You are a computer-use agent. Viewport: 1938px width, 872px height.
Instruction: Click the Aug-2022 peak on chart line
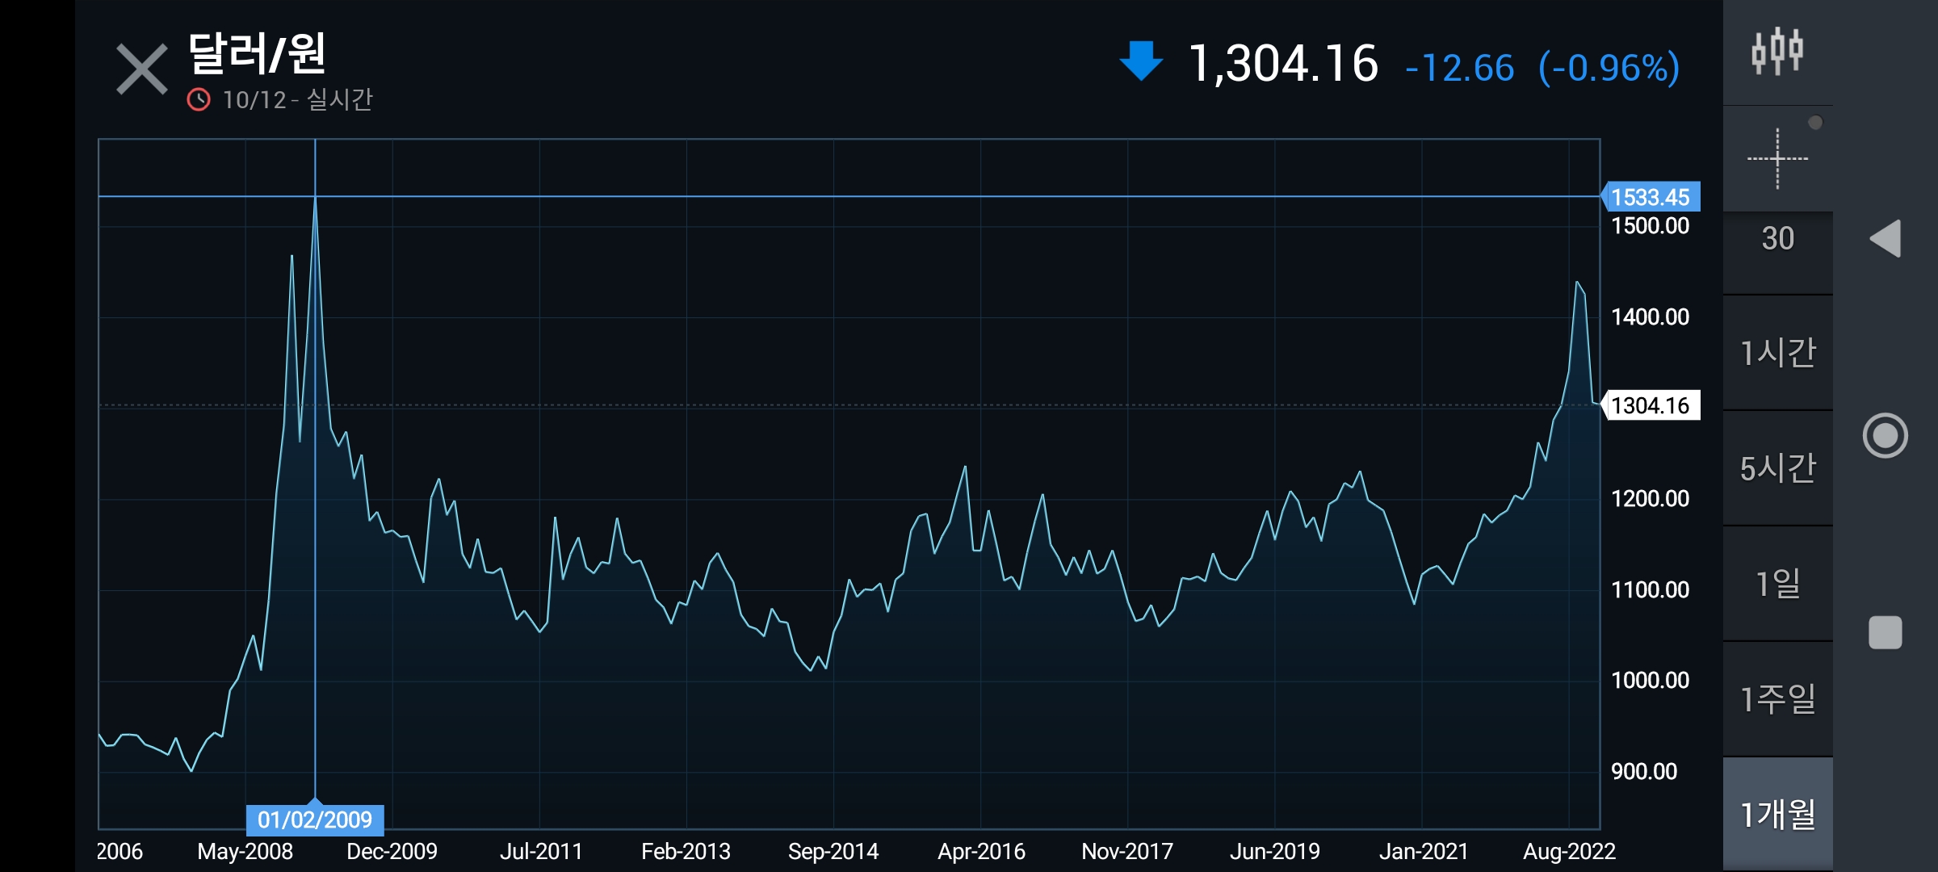coord(1576,283)
